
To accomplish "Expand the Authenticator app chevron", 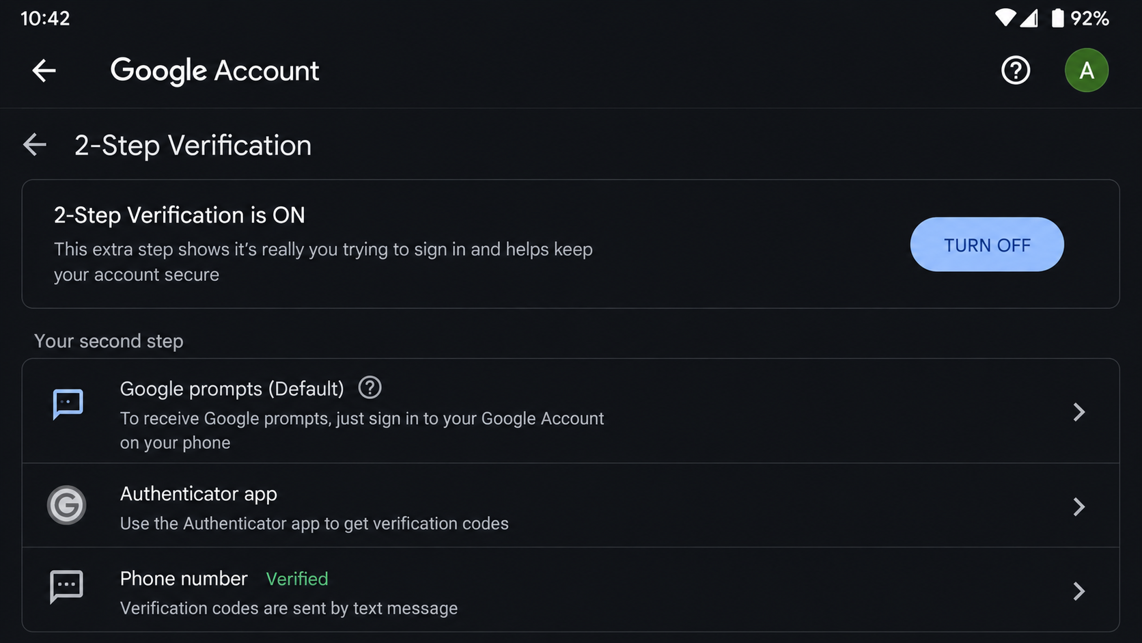I will (x=1079, y=507).
